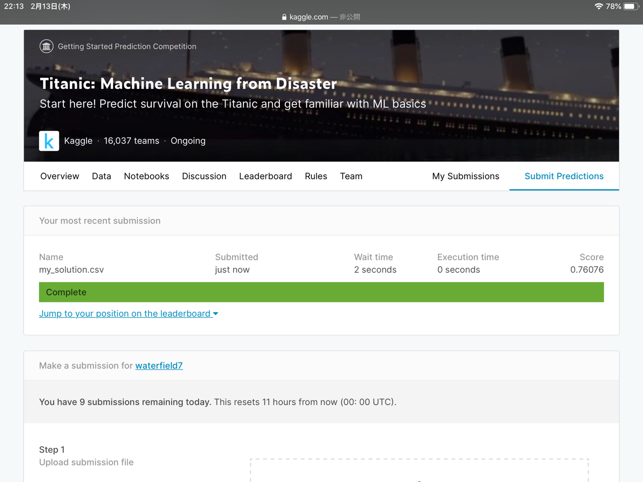Open the Overview tab
The image size is (643, 482).
(x=60, y=176)
